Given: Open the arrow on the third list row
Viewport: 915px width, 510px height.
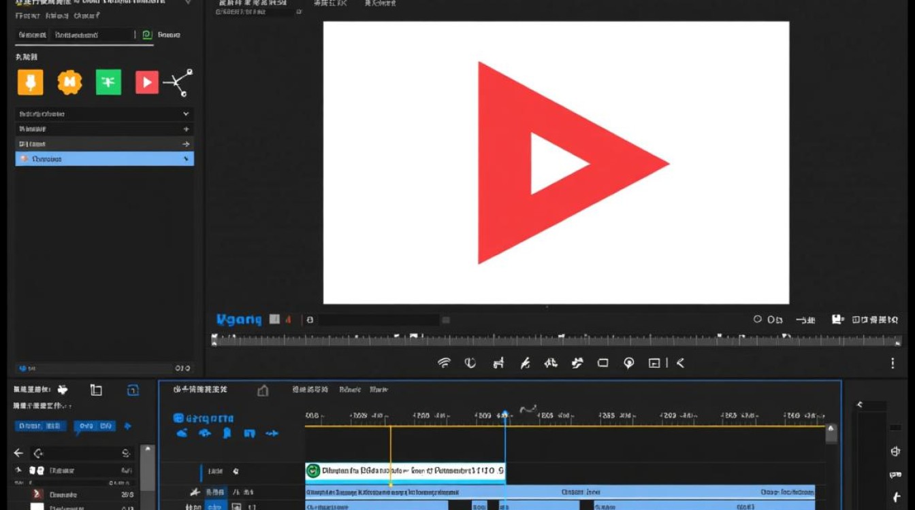Looking at the screenshot, I should coord(186,144).
